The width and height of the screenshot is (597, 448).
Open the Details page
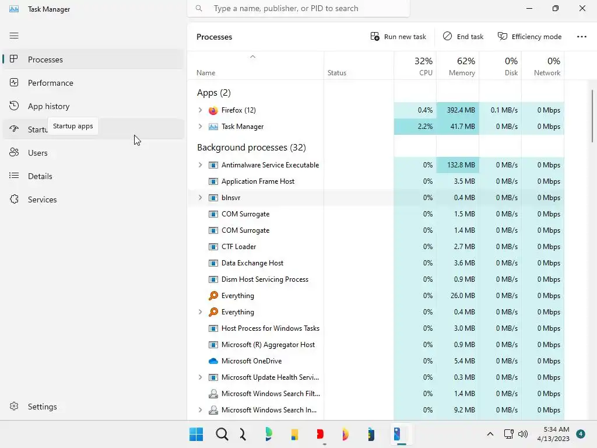(x=93, y=176)
